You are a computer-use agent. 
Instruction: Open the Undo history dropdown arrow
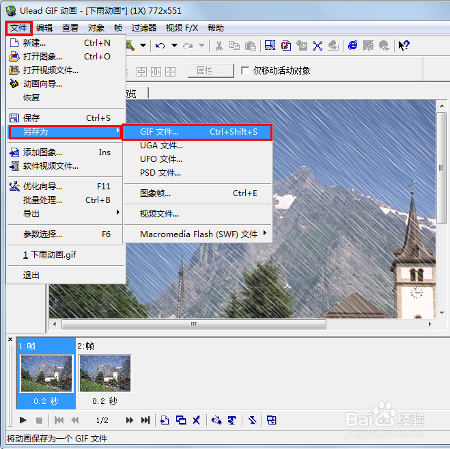[174, 45]
